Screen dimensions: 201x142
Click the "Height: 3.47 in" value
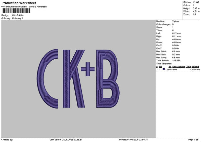click(x=196, y=8)
